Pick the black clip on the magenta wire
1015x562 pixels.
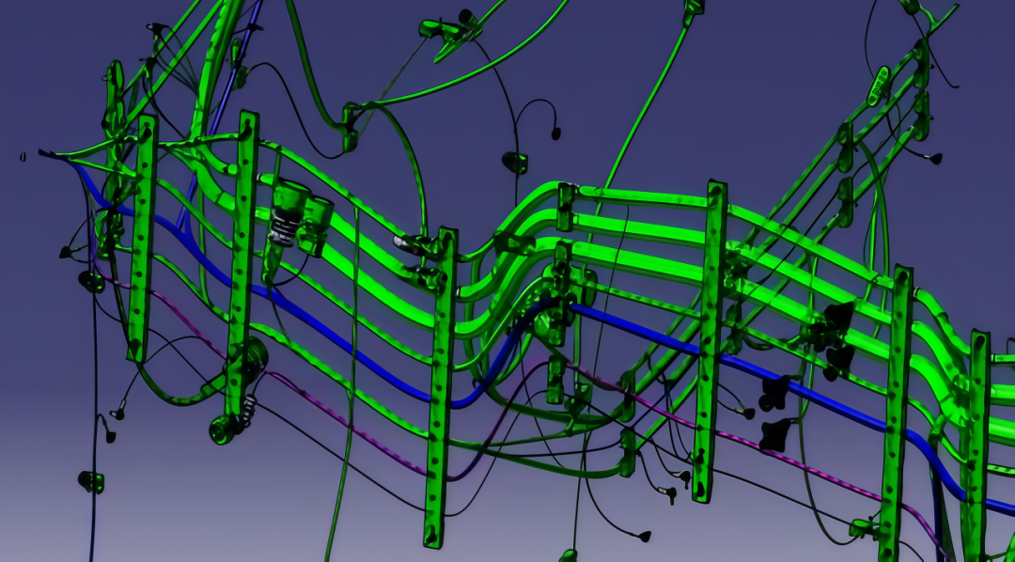pos(773,433)
